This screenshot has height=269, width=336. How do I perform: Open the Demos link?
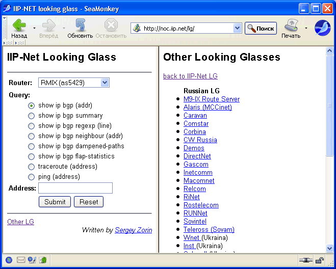point(194,148)
